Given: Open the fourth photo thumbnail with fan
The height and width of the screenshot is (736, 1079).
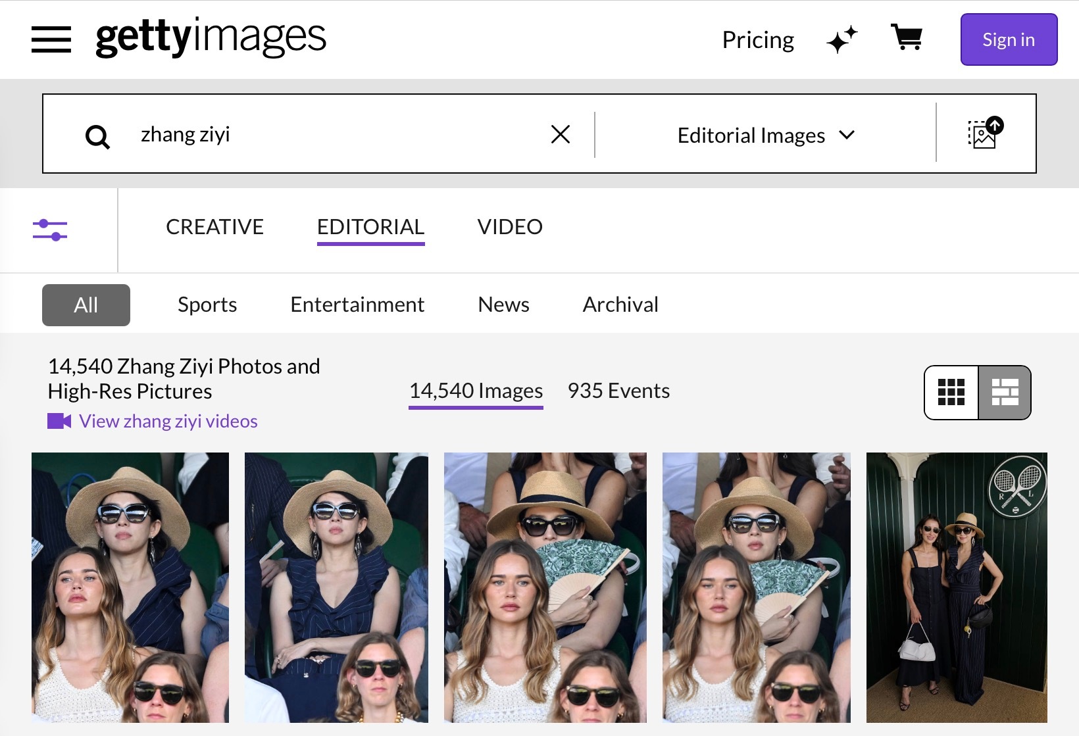Looking at the screenshot, I should tap(757, 587).
